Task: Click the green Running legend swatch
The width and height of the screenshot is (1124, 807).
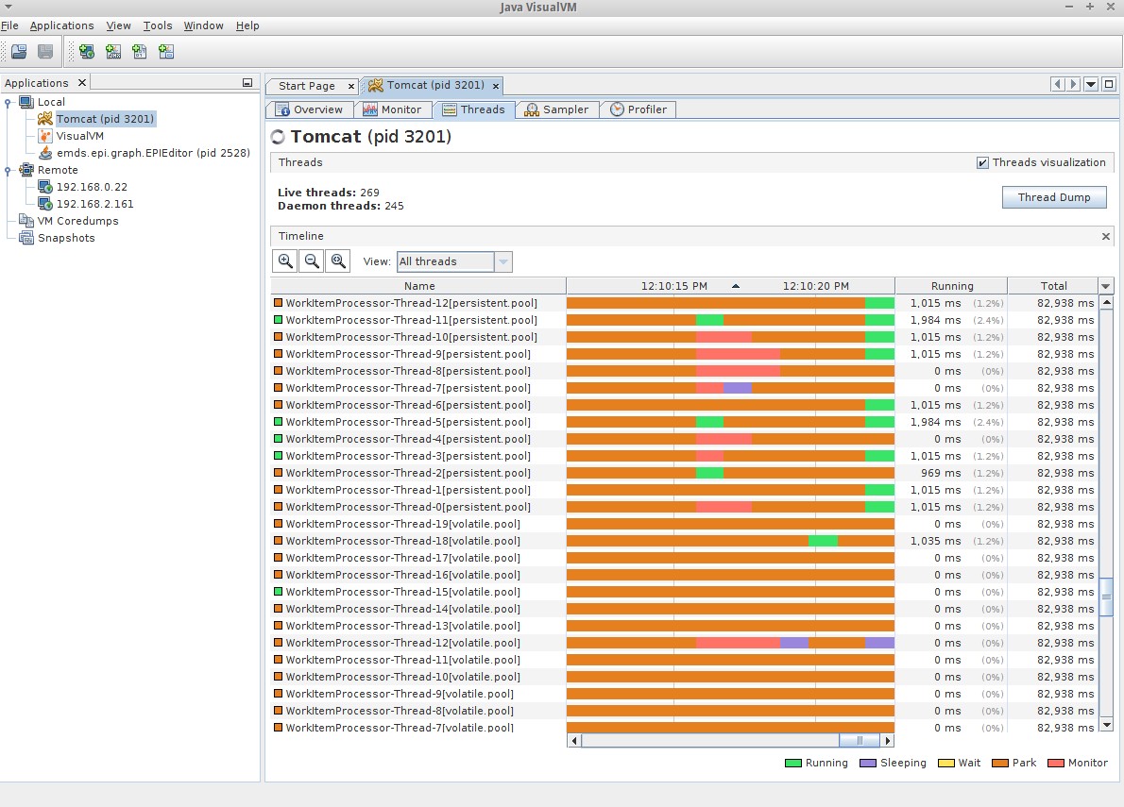Action: pyautogui.click(x=792, y=763)
